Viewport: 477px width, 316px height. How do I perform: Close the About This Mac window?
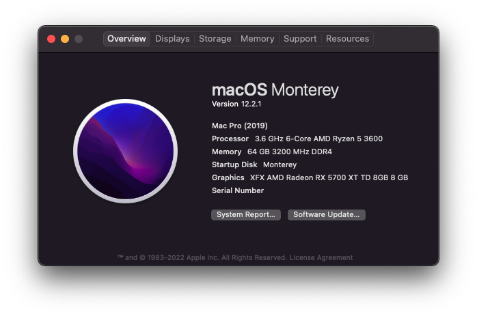51,39
